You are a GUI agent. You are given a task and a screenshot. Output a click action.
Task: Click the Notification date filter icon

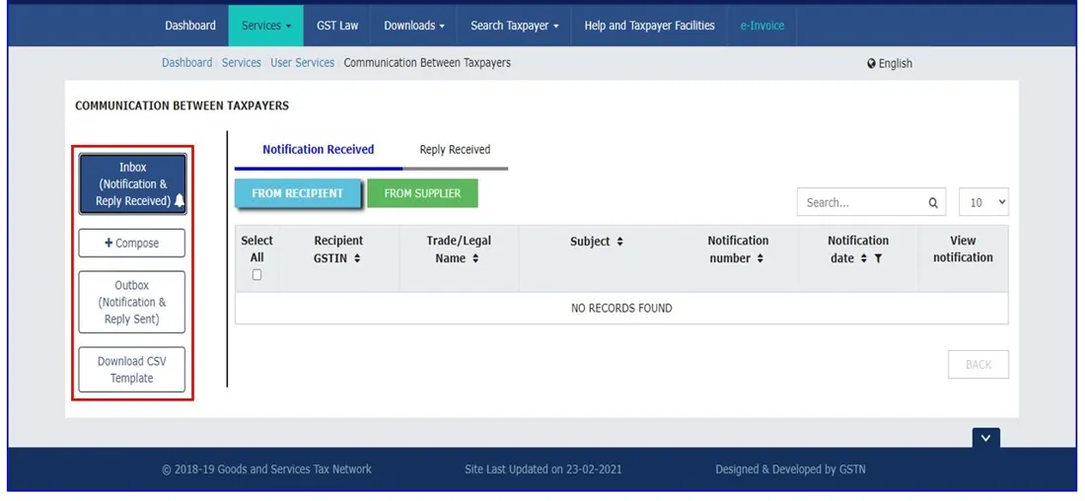(x=878, y=258)
